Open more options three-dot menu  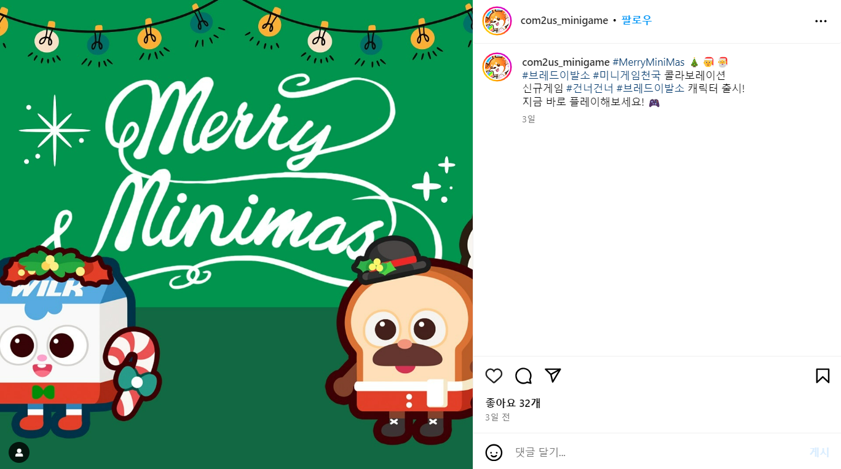coord(821,21)
